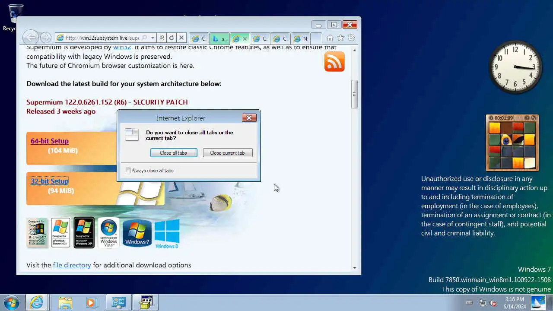The image size is (553, 311).
Task: Switch to the first 'C.' browser tab
Action: (199, 38)
